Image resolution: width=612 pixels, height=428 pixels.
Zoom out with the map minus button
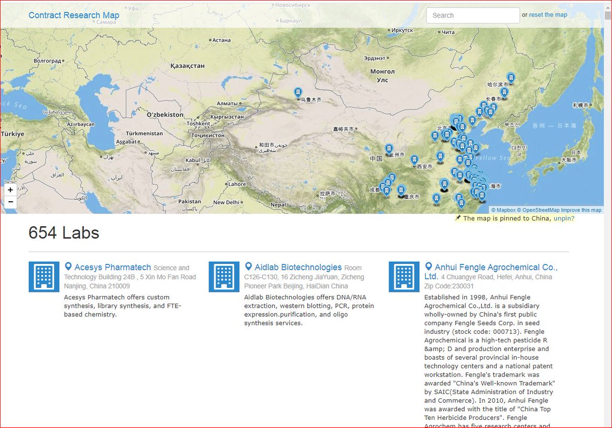click(x=10, y=202)
